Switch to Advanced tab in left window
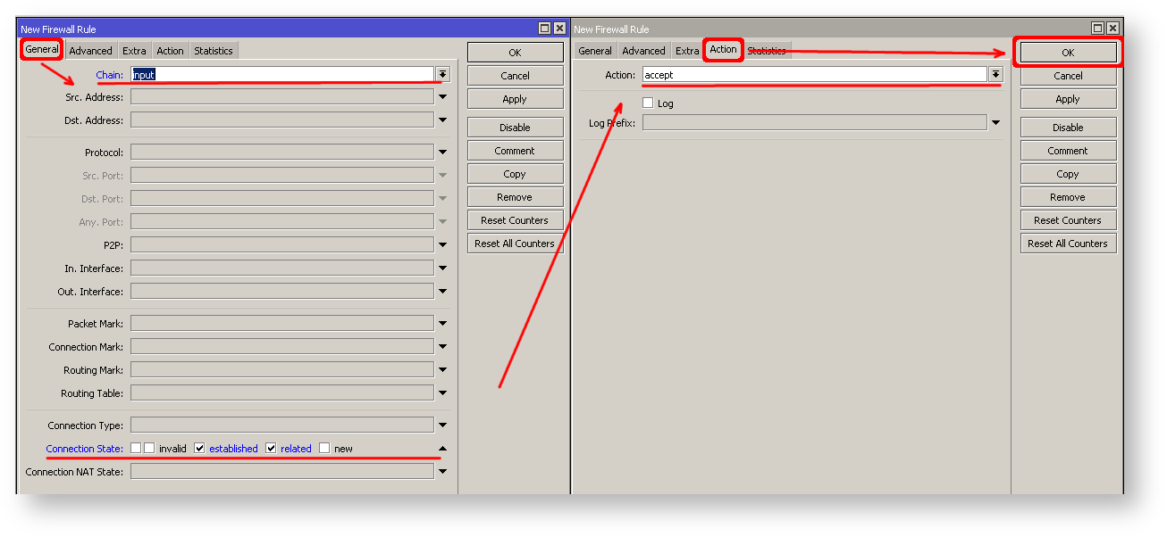This screenshot has width=1167, height=537. click(x=90, y=51)
